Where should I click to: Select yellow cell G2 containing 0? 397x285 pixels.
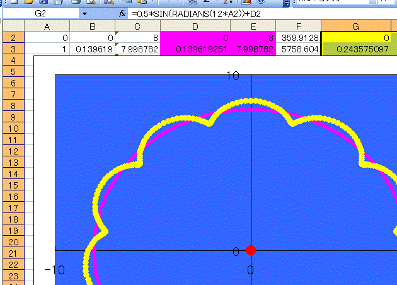[356, 37]
